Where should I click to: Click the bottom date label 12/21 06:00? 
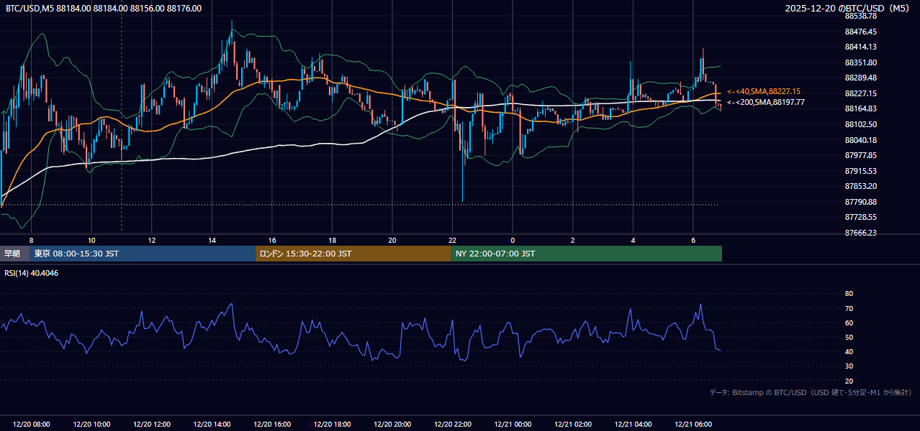point(693,425)
